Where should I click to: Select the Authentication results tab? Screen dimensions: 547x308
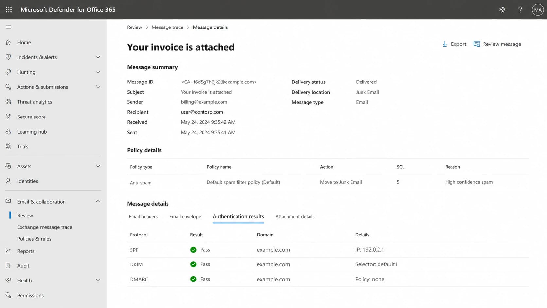[x=238, y=216]
